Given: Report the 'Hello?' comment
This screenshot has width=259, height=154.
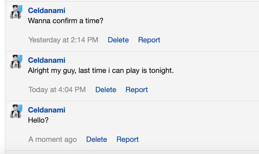Looking at the screenshot, I should click(x=127, y=140).
